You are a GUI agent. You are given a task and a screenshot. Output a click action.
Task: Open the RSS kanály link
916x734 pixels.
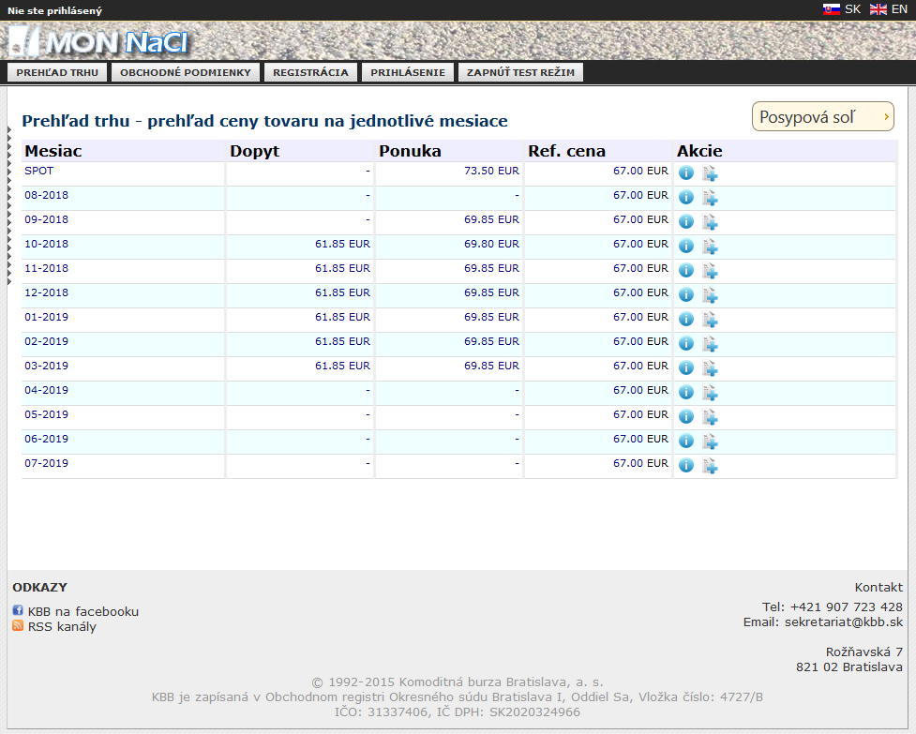pos(62,627)
